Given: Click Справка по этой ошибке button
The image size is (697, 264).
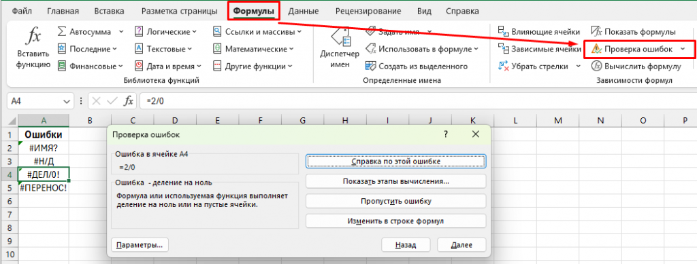Looking at the screenshot, I should 396,162.
